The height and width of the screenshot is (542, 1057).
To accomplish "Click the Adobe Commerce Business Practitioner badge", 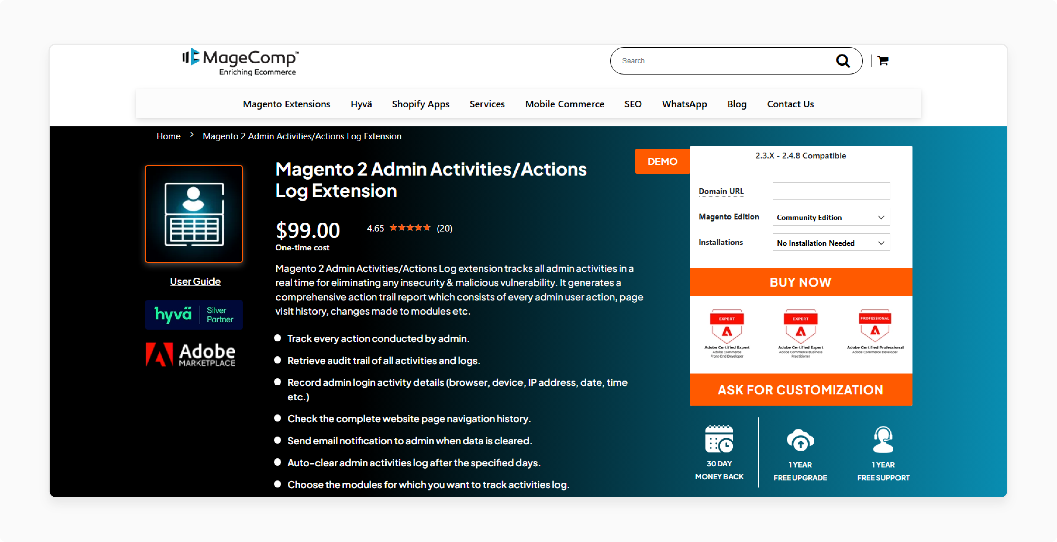I will coord(800,333).
